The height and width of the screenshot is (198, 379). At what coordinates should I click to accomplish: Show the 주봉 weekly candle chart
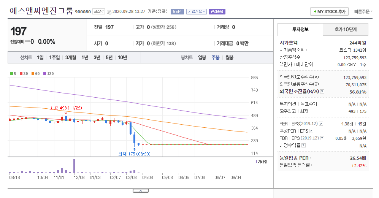(216, 57)
